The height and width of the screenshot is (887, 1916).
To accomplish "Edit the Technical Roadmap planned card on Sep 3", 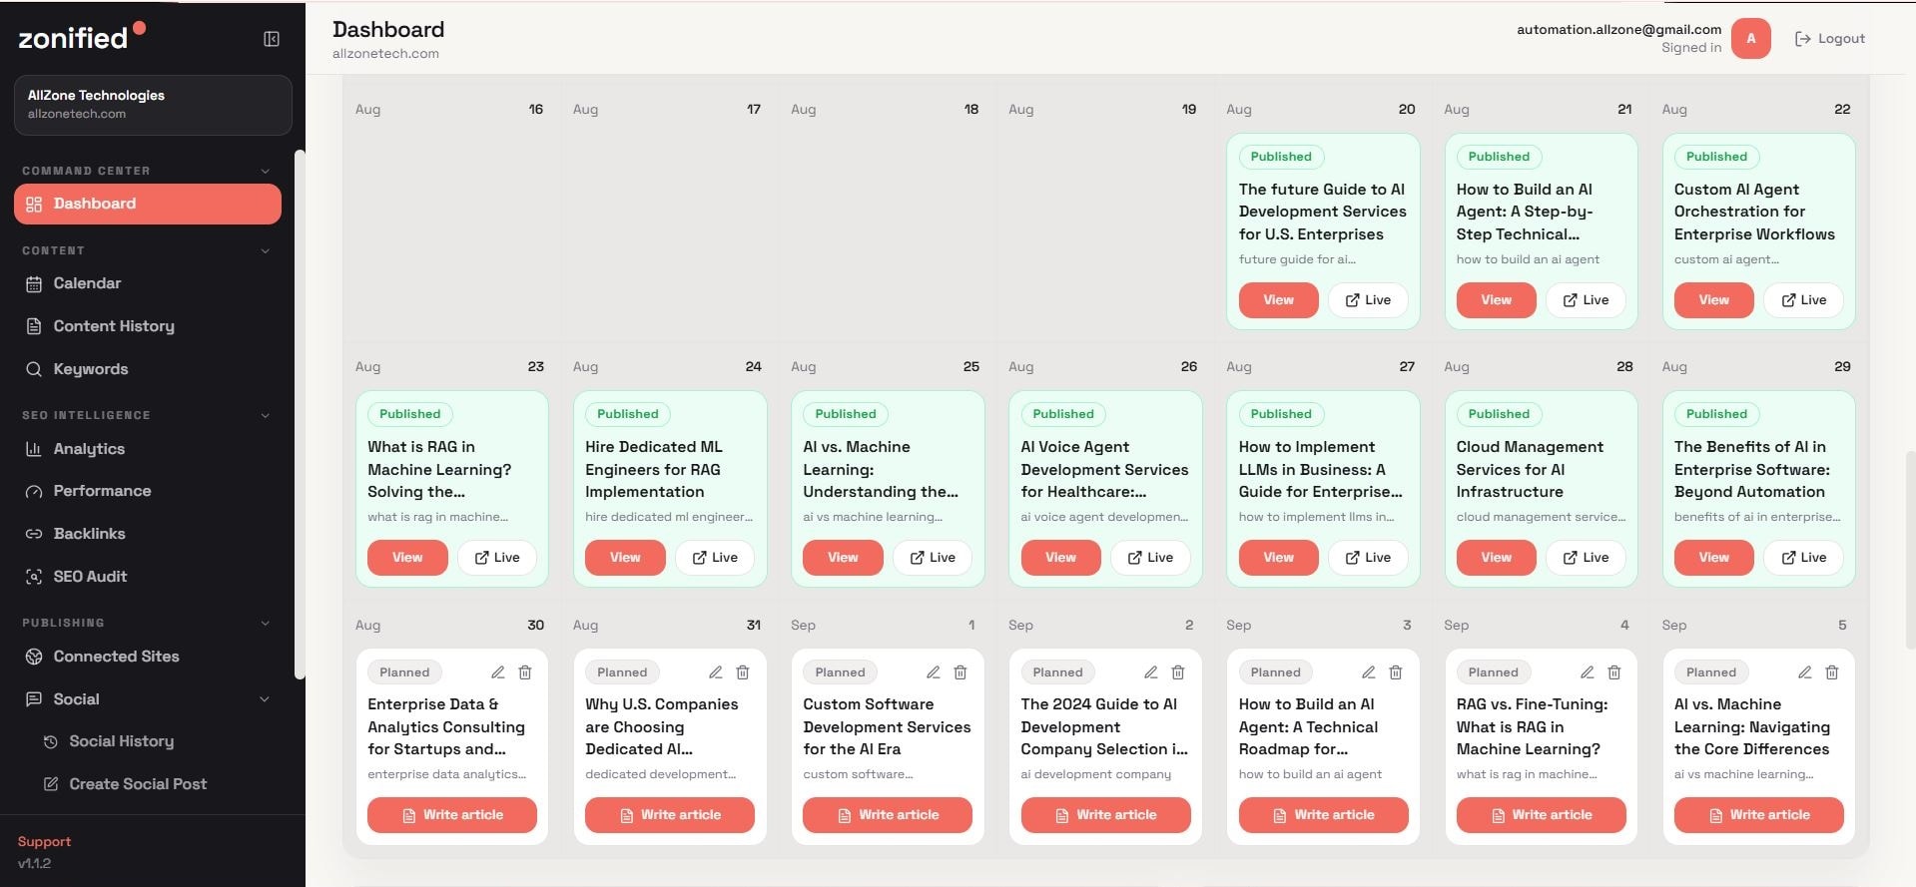I will click(x=1369, y=672).
